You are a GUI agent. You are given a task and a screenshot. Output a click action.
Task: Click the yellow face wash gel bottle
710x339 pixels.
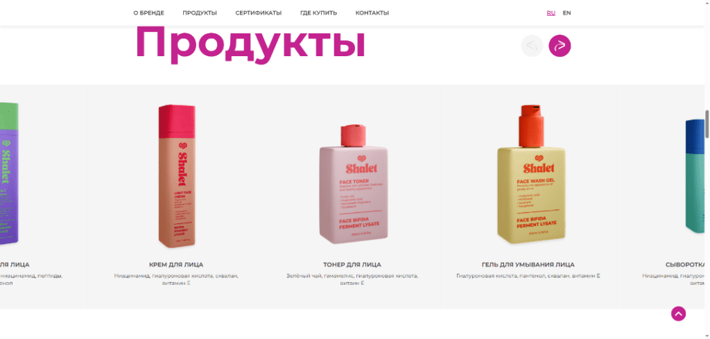point(532,175)
